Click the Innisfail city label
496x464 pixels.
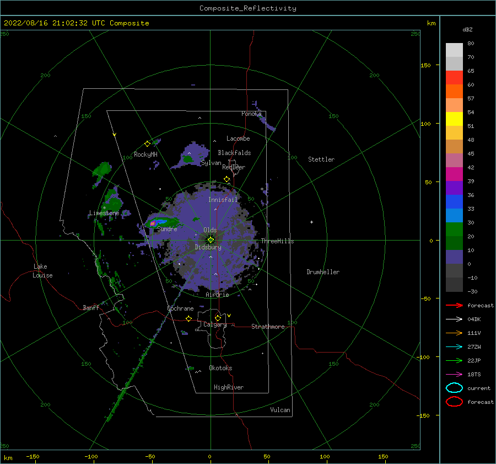[223, 200]
